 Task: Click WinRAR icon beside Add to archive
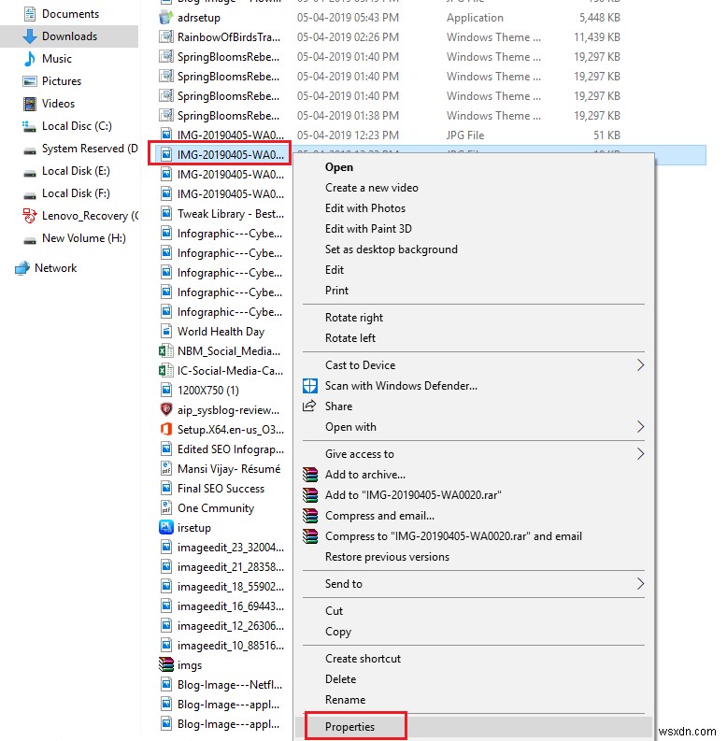pyautogui.click(x=310, y=474)
